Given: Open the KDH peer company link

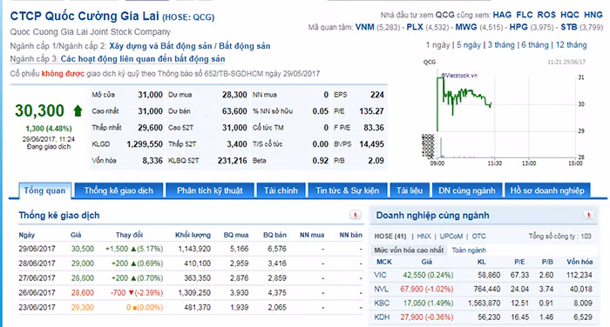Looking at the screenshot, I should (382, 317).
